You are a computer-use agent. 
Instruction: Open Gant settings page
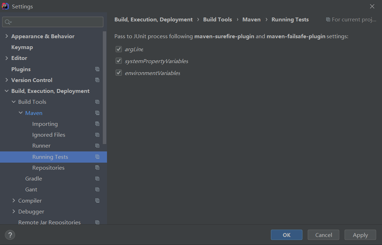31,190
